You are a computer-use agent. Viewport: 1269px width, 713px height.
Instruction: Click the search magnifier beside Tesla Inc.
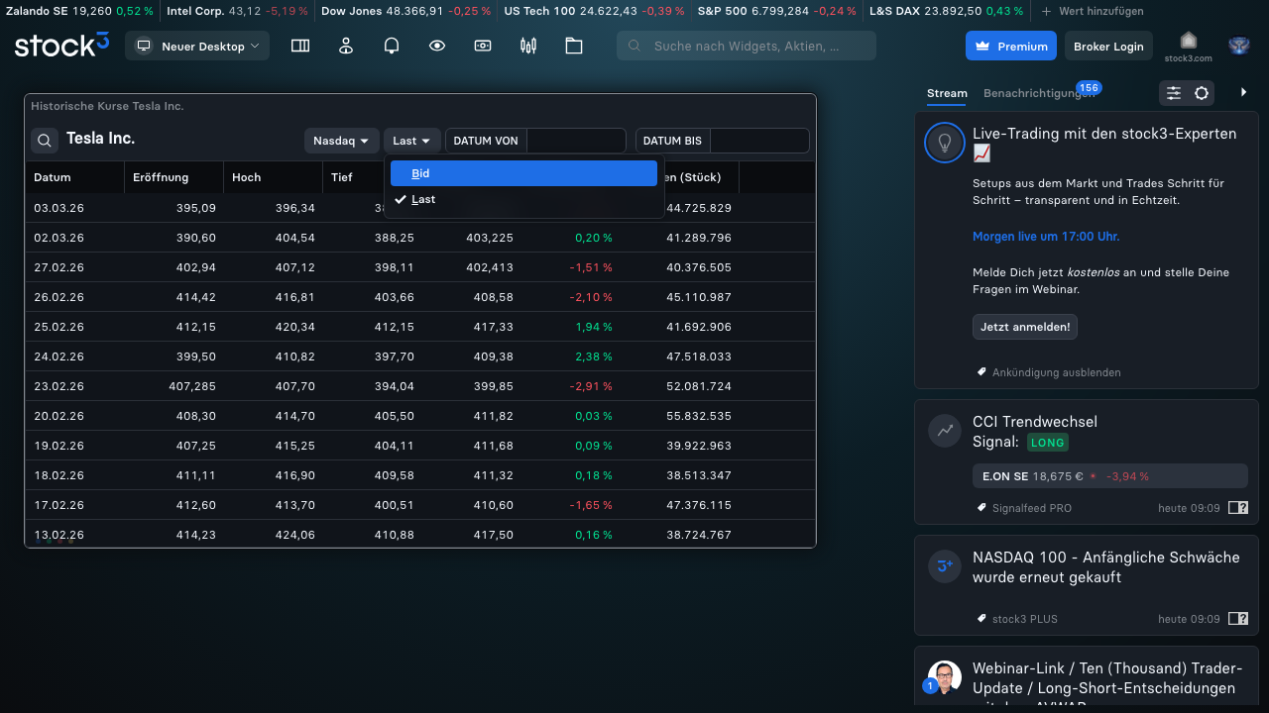45,141
